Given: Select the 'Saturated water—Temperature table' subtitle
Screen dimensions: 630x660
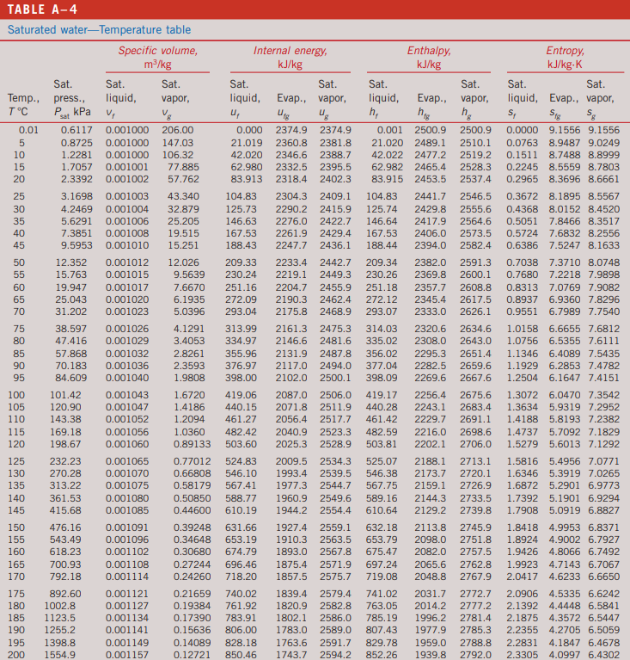Looking at the screenshot, I should (x=99, y=30).
